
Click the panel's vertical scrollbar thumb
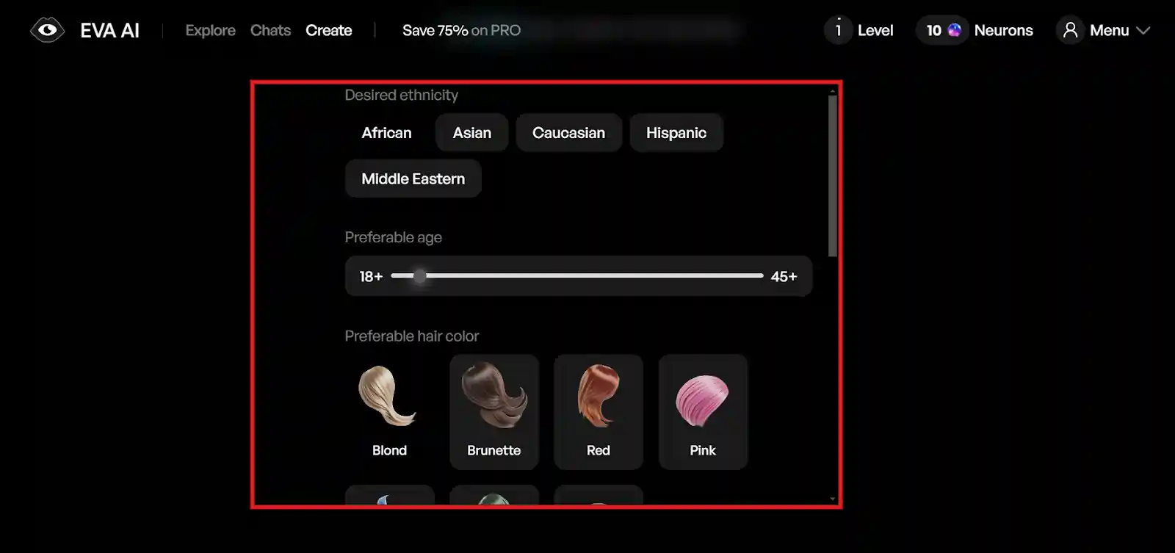[832, 176]
